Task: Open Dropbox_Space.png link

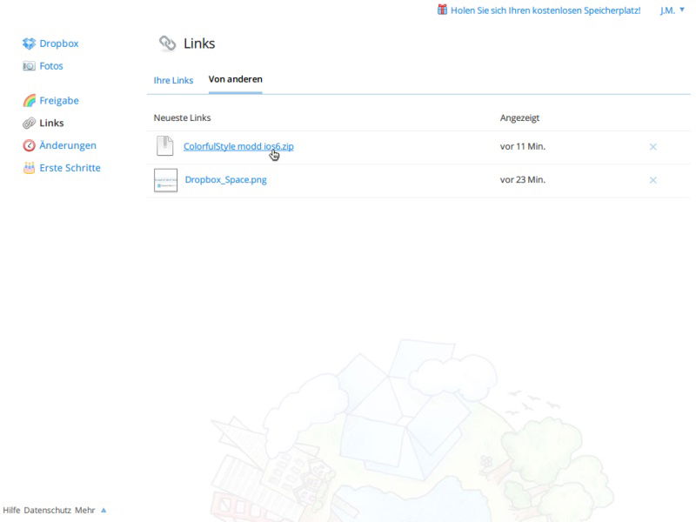Action: click(225, 180)
